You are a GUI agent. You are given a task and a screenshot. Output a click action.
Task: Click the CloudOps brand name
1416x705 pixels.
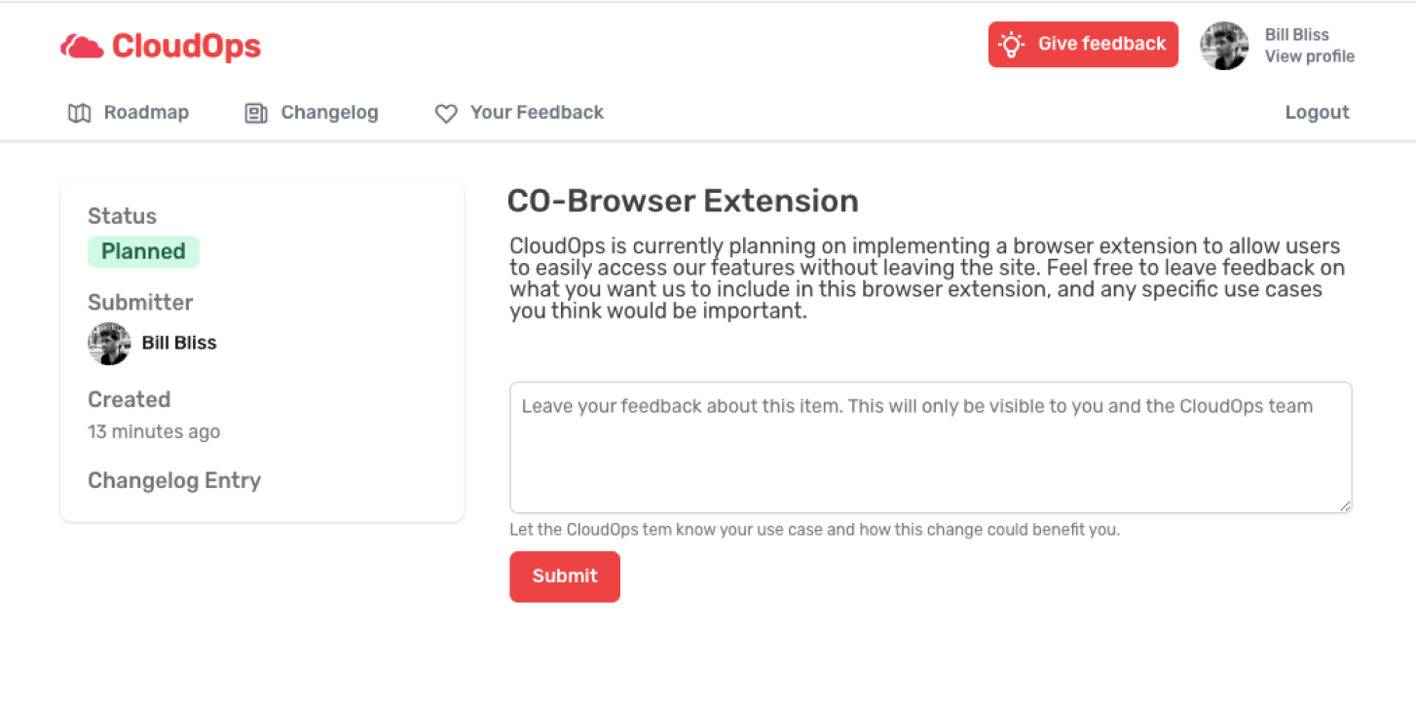pyautogui.click(x=186, y=46)
